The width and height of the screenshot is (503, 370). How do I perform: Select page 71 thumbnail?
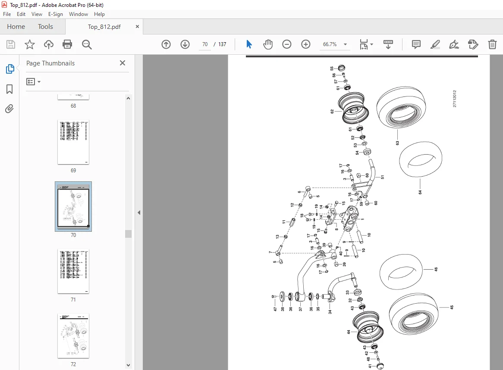click(x=73, y=271)
